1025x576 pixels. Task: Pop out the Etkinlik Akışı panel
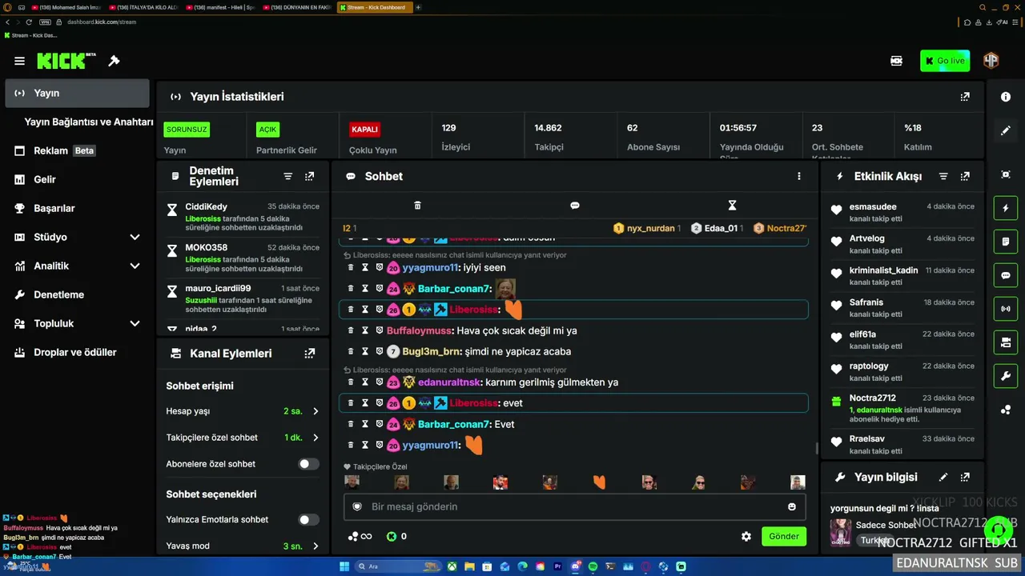(x=965, y=176)
